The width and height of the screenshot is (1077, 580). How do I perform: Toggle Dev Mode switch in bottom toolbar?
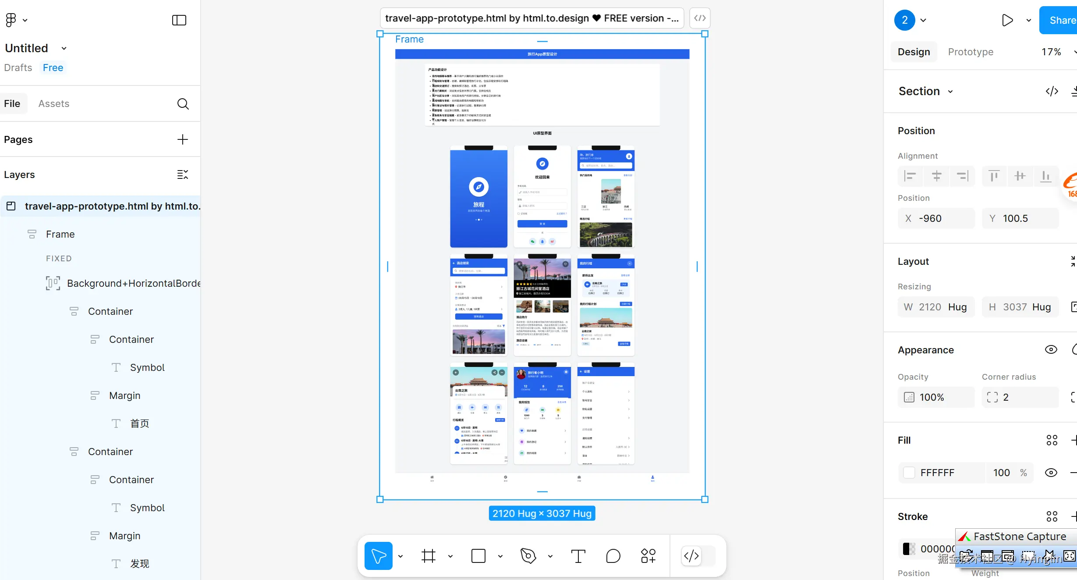(x=699, y=556)
